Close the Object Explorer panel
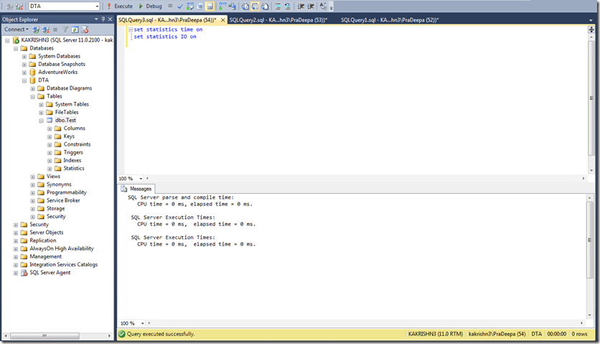 point(111,19)
